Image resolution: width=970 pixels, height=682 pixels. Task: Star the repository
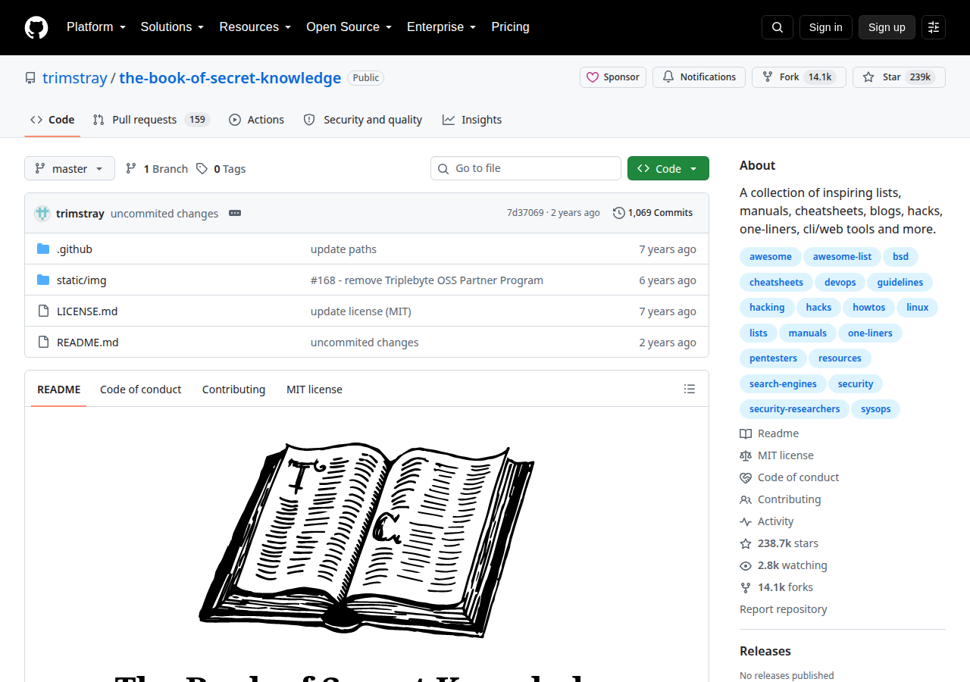tap(899, 77)
